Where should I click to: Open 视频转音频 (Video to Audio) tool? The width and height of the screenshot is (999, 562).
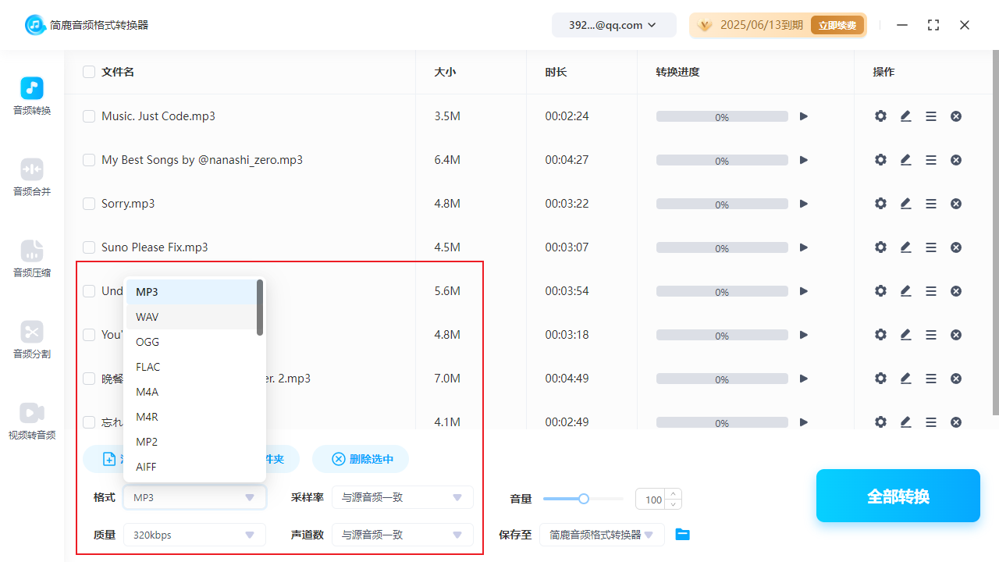tap(31, 420)
